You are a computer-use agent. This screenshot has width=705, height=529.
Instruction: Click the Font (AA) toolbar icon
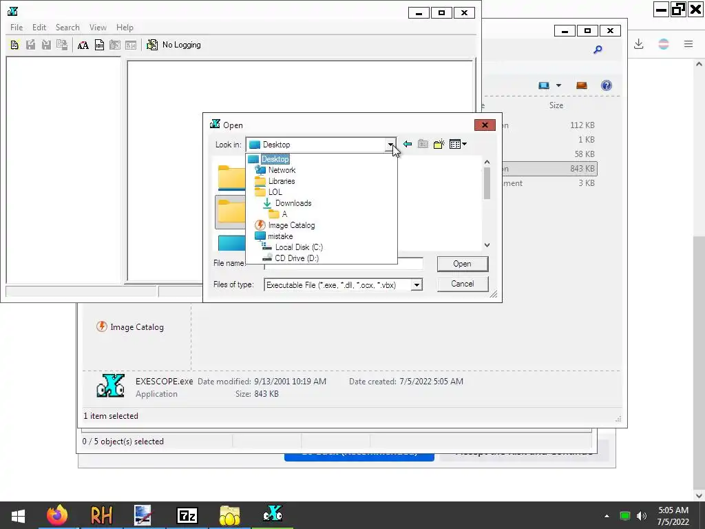coord(83,45)
